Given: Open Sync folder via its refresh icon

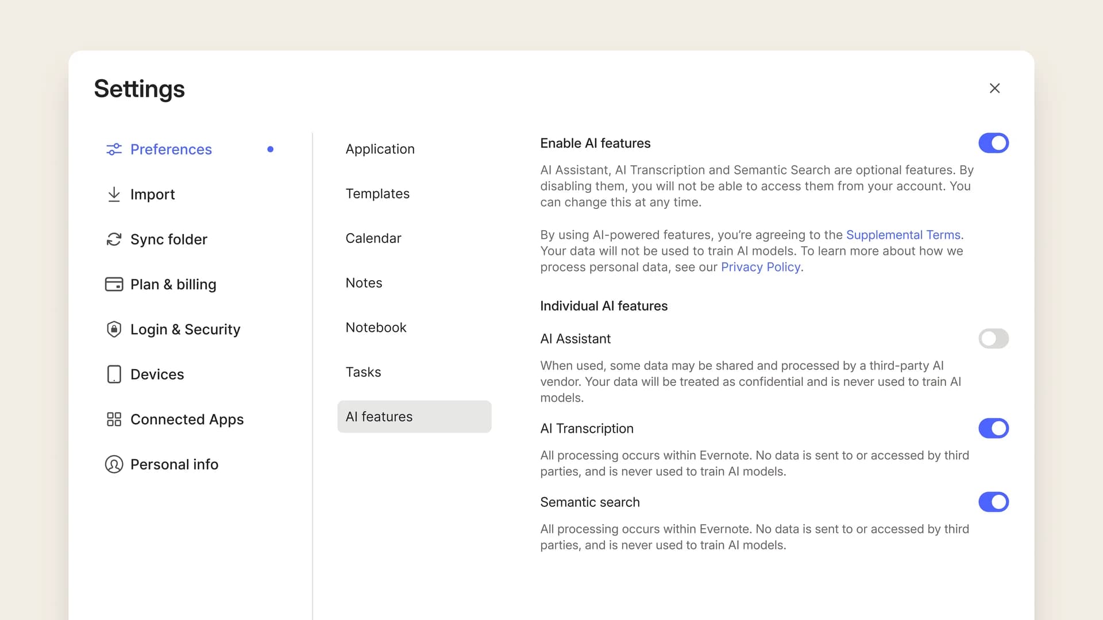Looking at the screenshot, I should click(113, 239).
